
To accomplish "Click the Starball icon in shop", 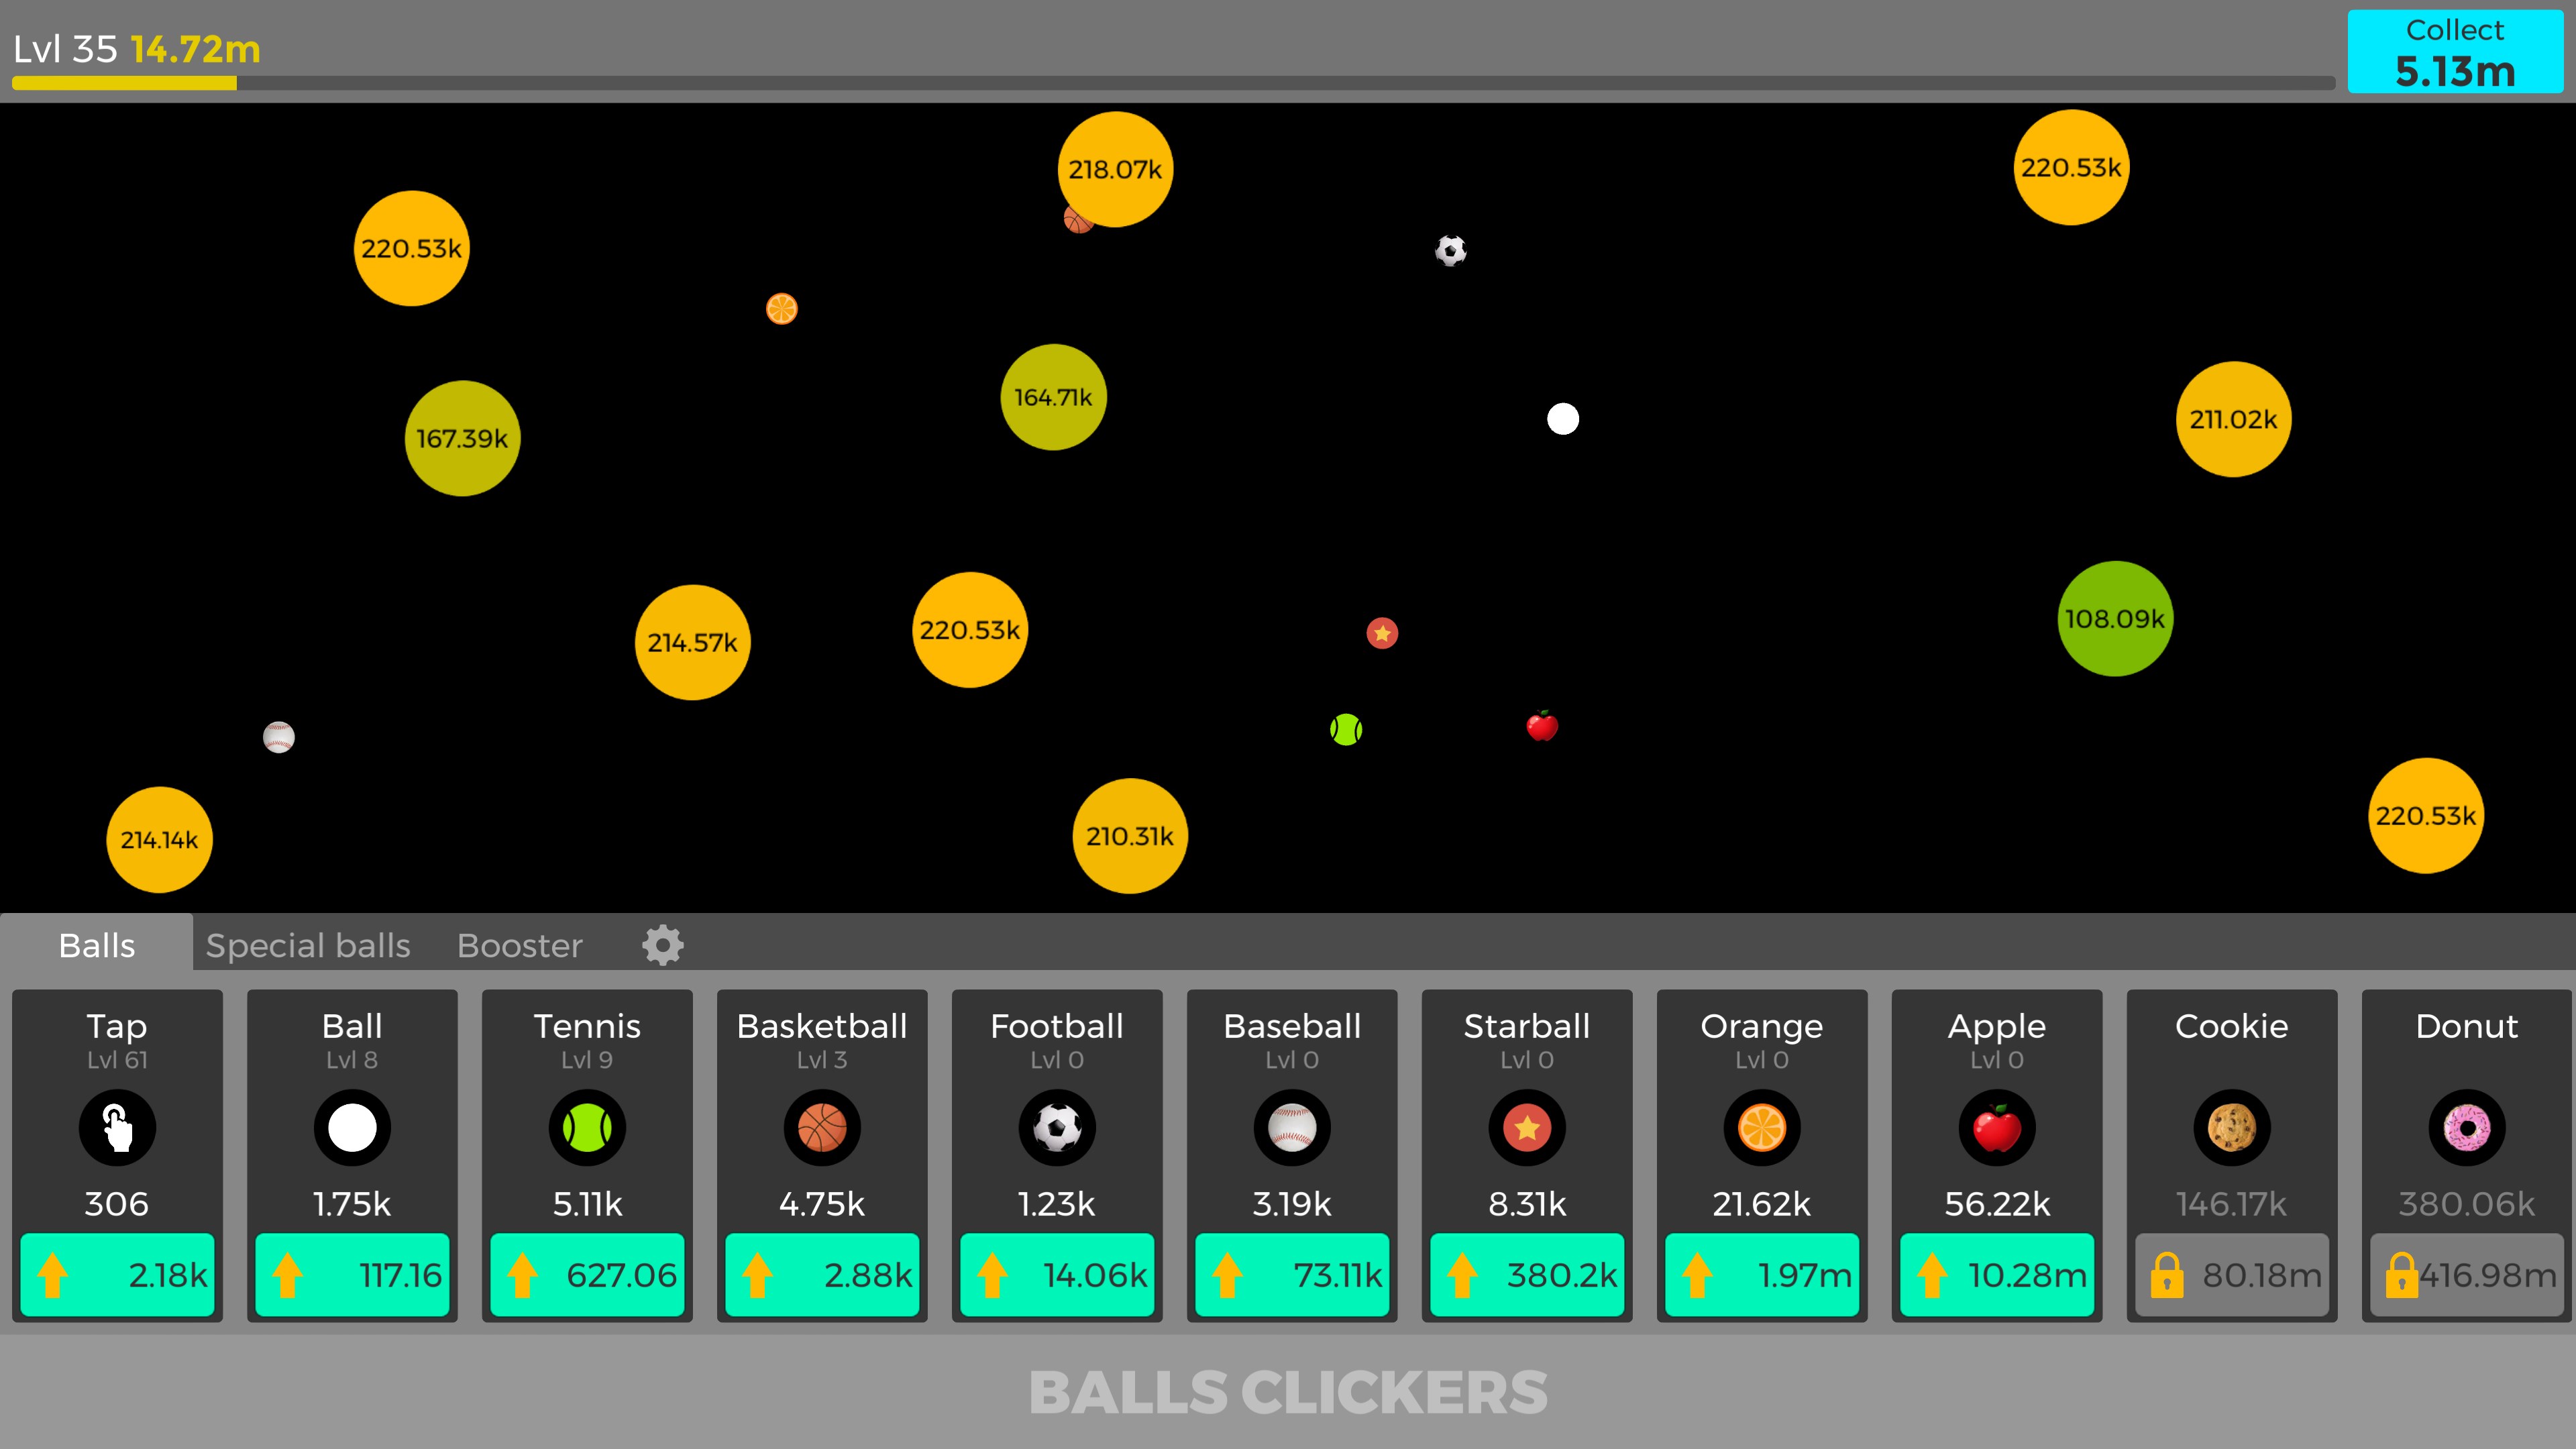I will tap(1527, 1128).
